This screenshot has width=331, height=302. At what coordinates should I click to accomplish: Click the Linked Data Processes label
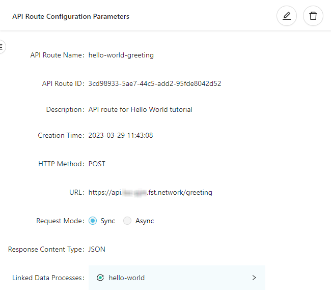tap(48, 278)
